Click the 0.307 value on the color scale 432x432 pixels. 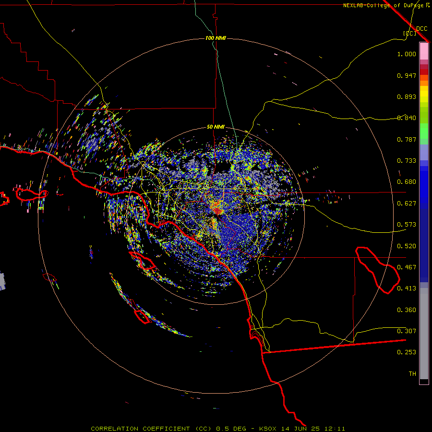click(x=407, y=331)
